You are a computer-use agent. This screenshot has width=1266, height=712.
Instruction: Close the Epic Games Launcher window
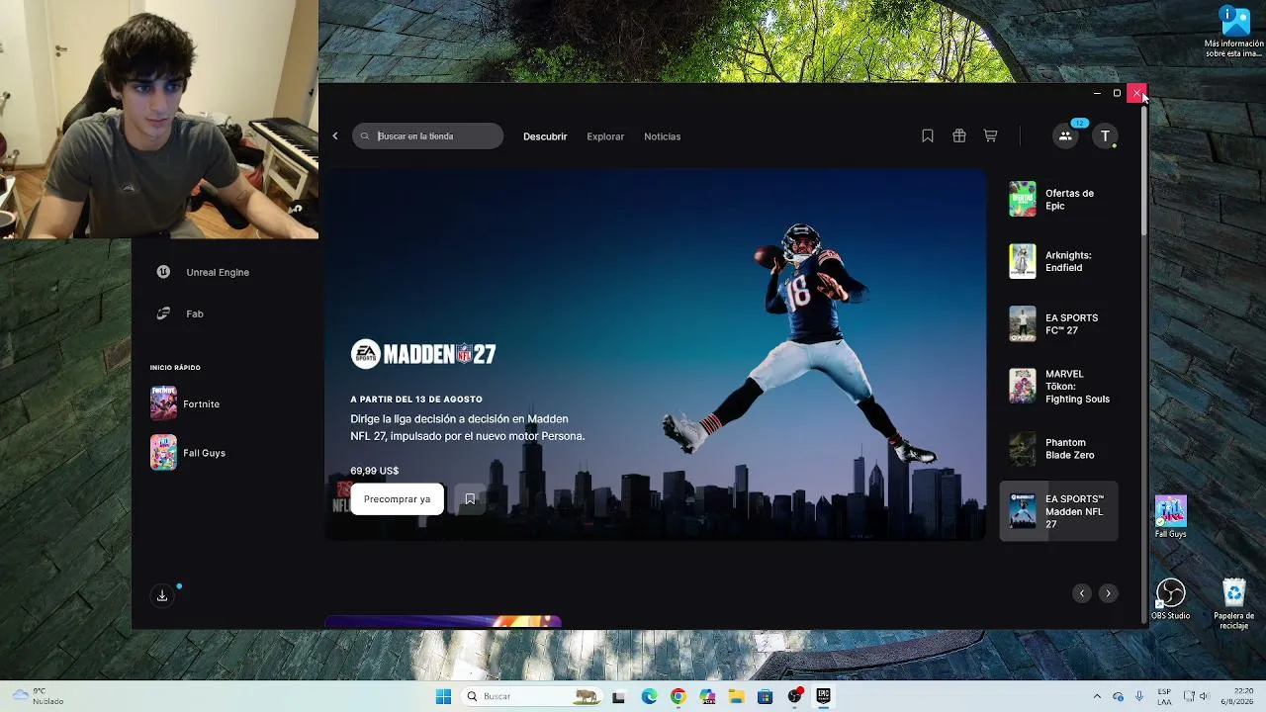pos(1137,93)
